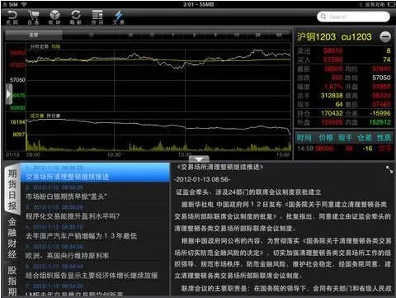Viewport: 396px width, 298px height.
Task: Open news item 交易场所清理整顿继续推进
Action: coord(95,173)
